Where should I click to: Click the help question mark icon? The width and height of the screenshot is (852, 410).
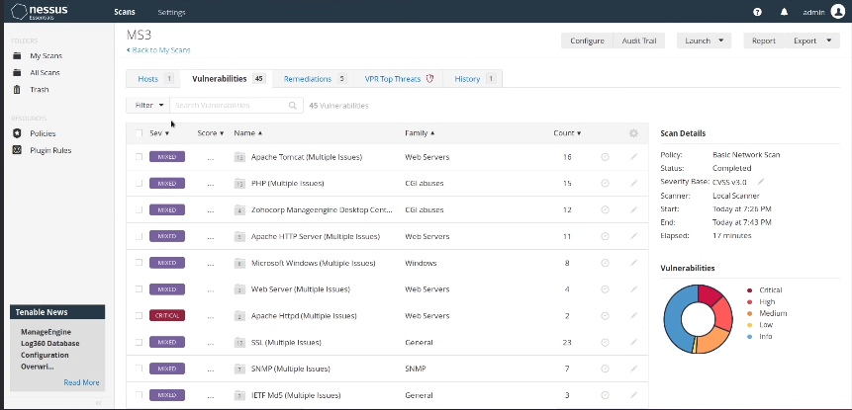click(x=757, y=12)
